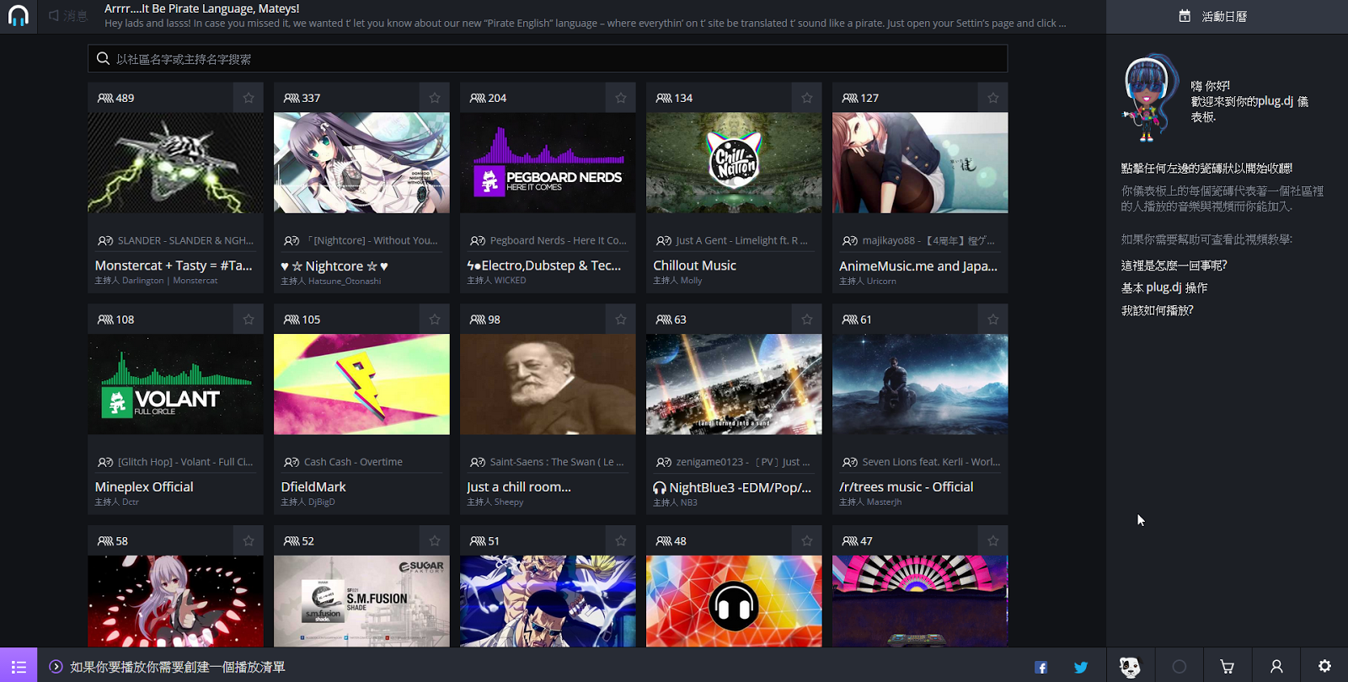Click the DfieldMark community title
Viewport: 1348px width, 682px height.
[x=313, y=487]
